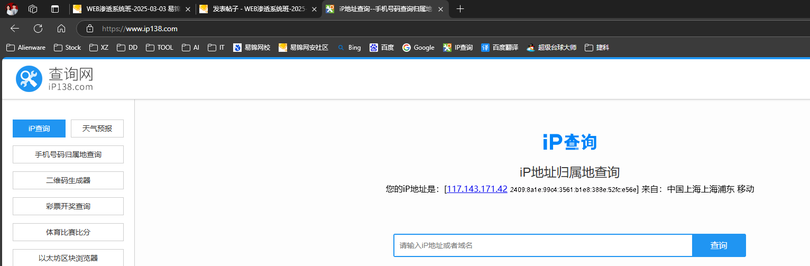
Task: Open the Google bookmark
Action: pyautogui.click(x=418, y=48)
